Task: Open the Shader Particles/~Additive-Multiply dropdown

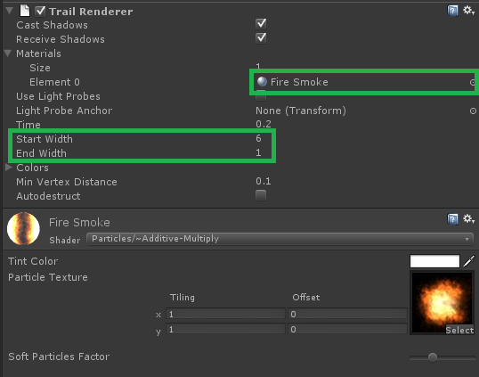Action: (280, 239)
